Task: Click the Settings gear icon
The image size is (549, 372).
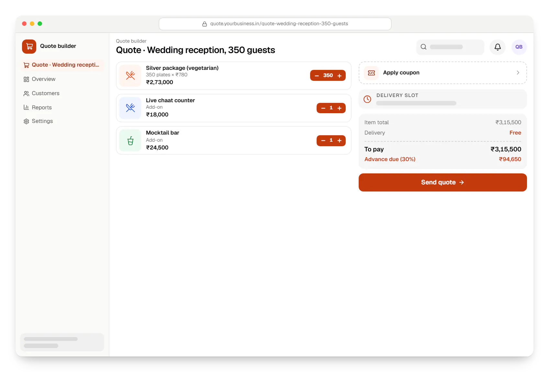Action: click(26, 121)
